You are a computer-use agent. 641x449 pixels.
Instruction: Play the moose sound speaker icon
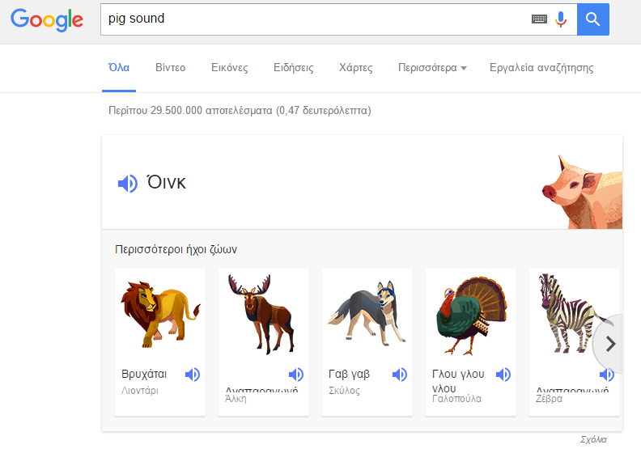tap(296, 375)
